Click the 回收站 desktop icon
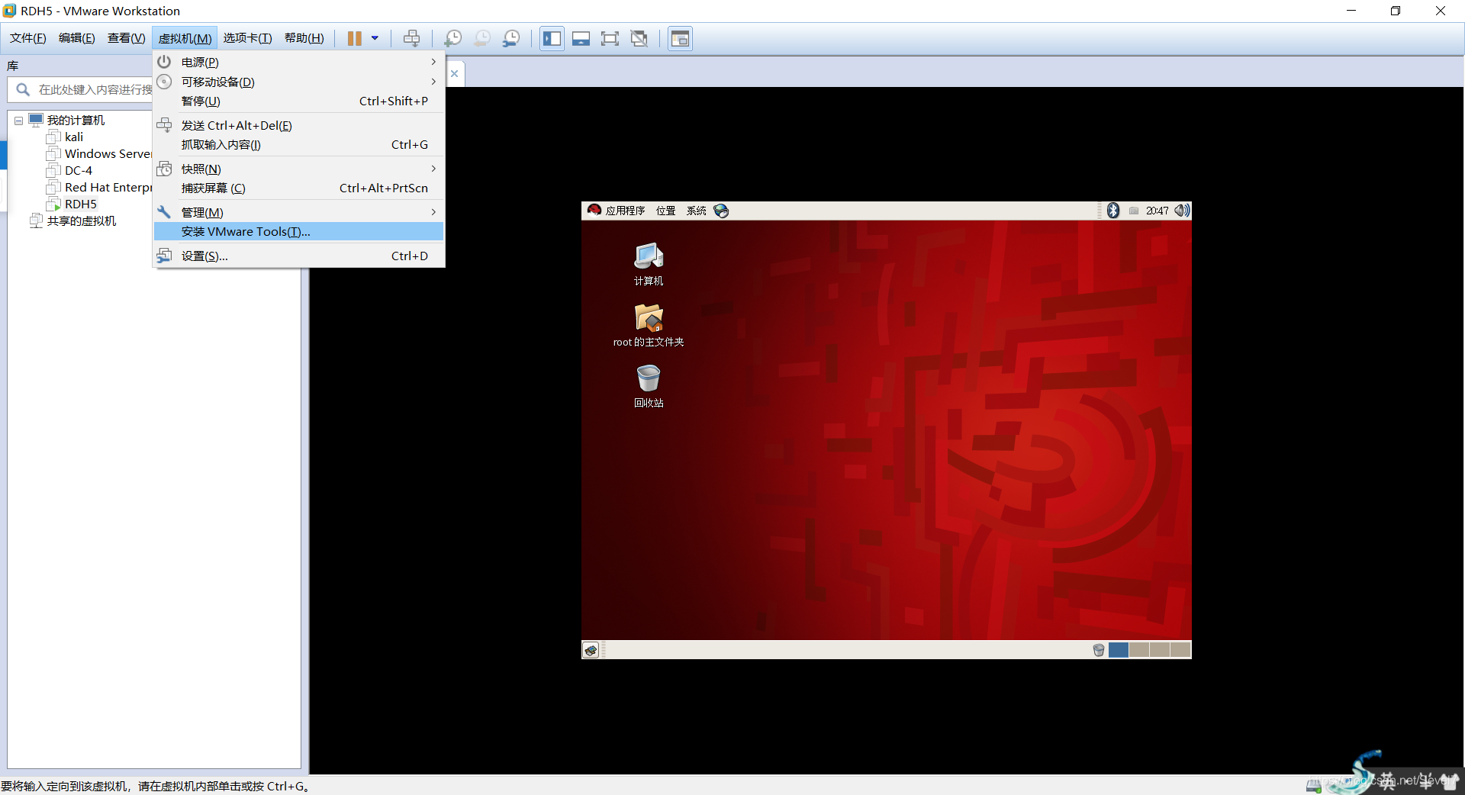 649,386
